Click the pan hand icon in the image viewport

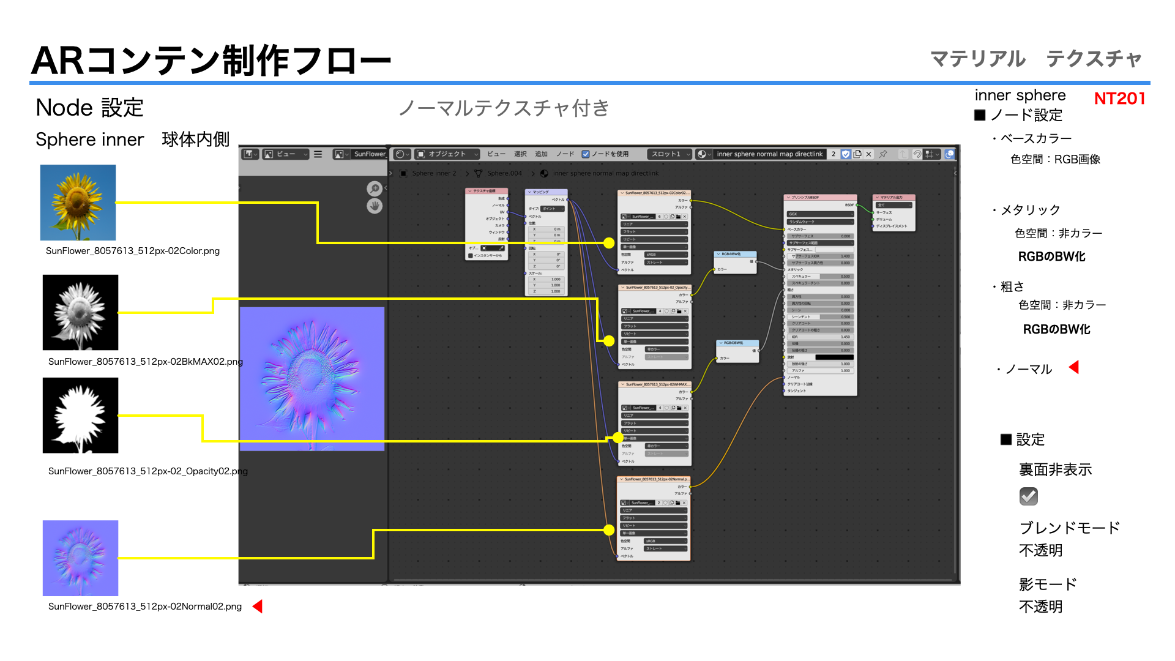pyautogui.click(x=375, y=206)
